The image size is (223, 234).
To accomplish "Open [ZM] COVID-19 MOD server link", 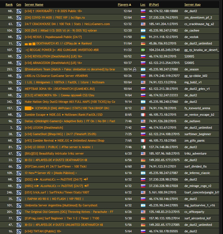I will pos(55,18).
